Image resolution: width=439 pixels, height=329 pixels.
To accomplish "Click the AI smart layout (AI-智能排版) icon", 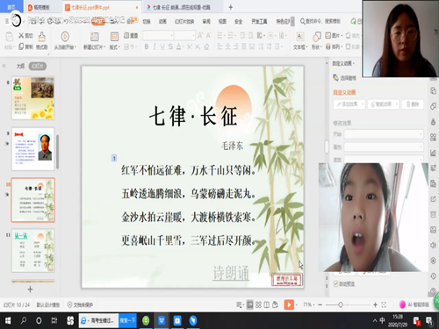I will click(x=403, y=304).
